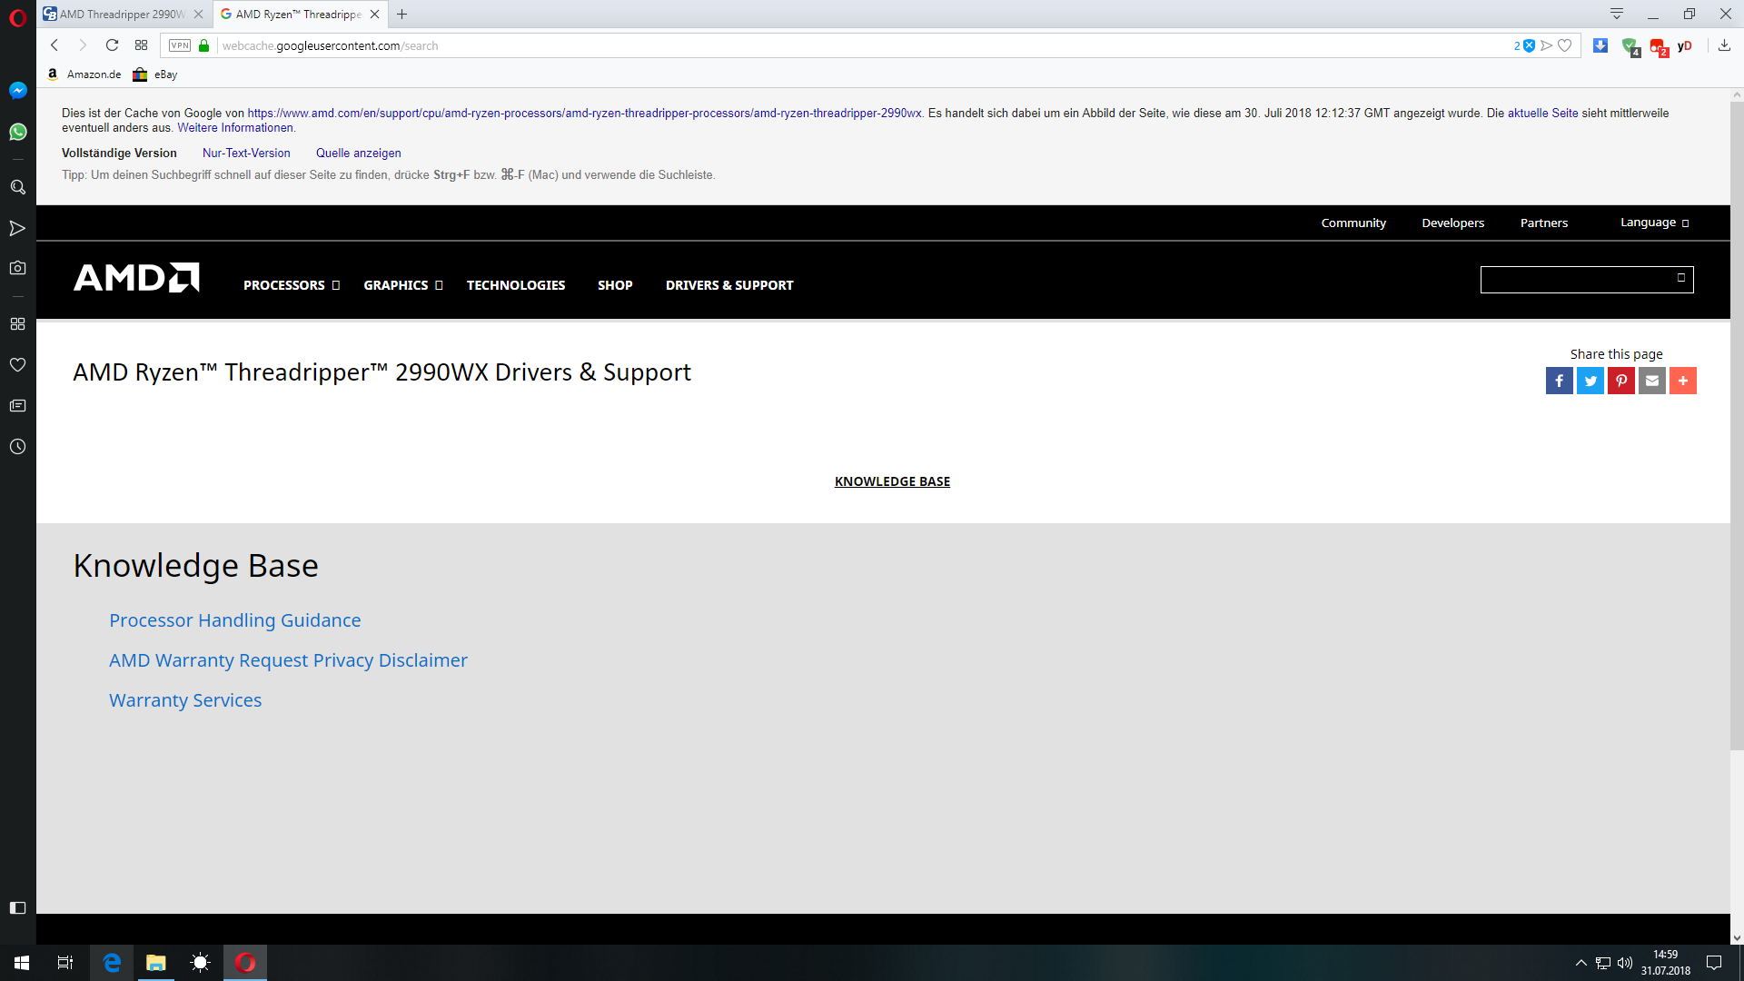This screenshot has width=1744, height=981.
Task: Open Drivers & Support menu item
Action: point(728,285)
